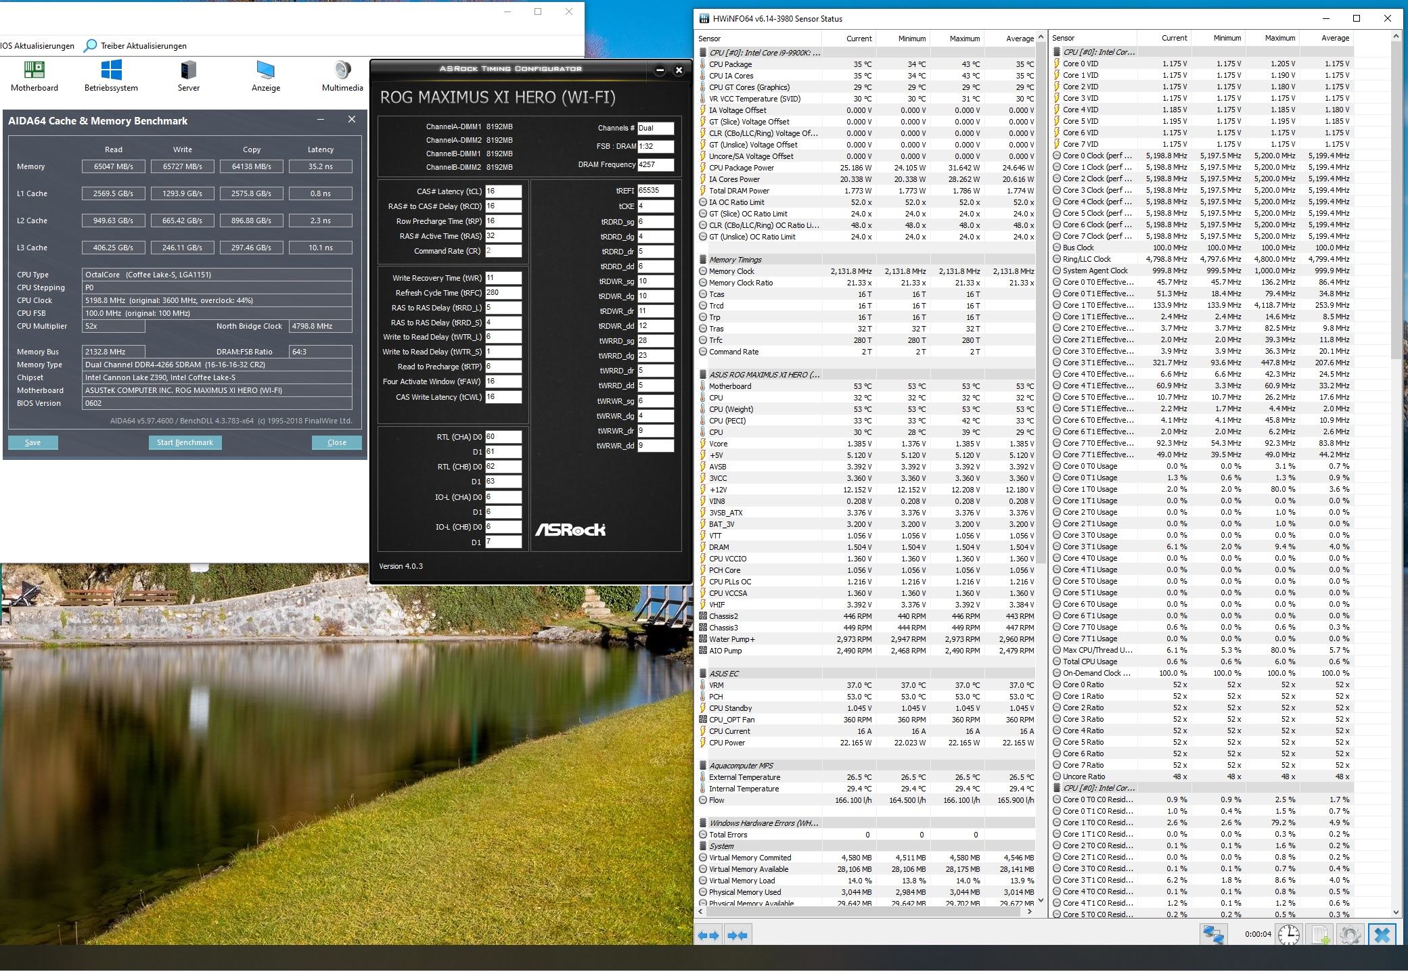
Task: Select the CPU Package Power row
Action: (x=866, y=168)
